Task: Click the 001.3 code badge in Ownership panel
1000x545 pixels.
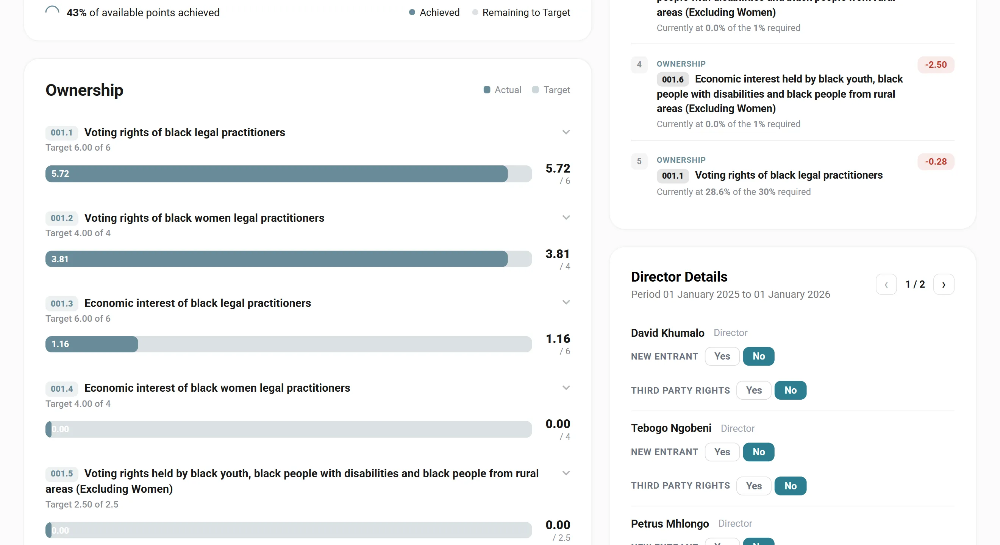Action: coord(62,303)
